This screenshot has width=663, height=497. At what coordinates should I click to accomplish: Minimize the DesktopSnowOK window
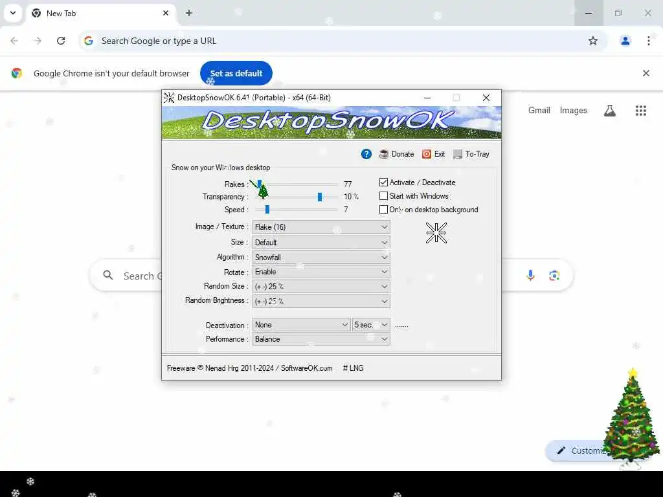(427, 98)
